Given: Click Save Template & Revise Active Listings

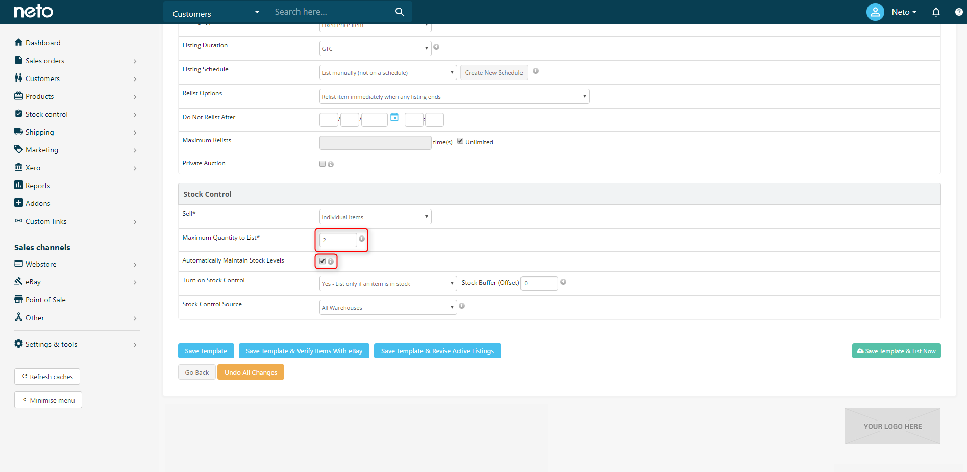Looking at the screenshot, I should 437,351.
